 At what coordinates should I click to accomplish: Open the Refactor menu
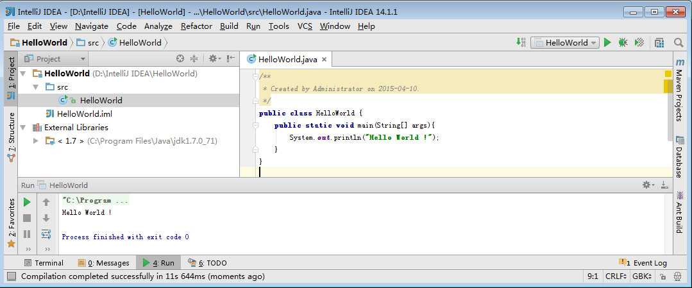tap(196, 26)
